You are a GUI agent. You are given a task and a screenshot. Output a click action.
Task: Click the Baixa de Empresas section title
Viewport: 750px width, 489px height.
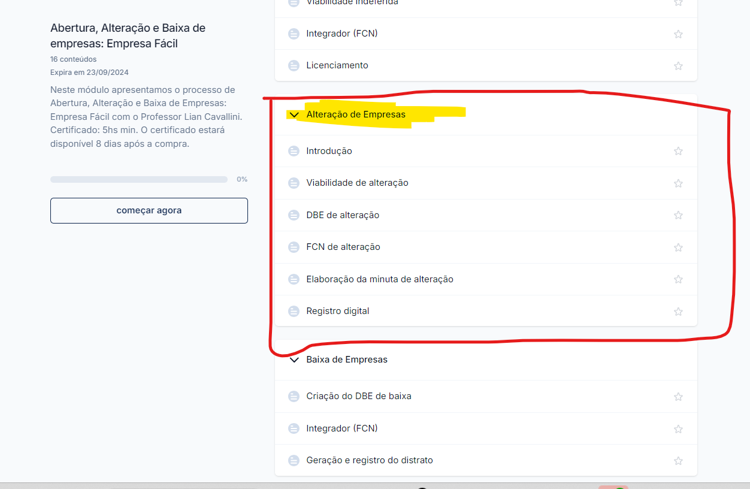click(347, 360)
